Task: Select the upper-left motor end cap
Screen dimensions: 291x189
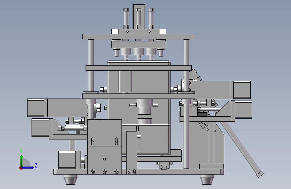Action: [36, 108]
